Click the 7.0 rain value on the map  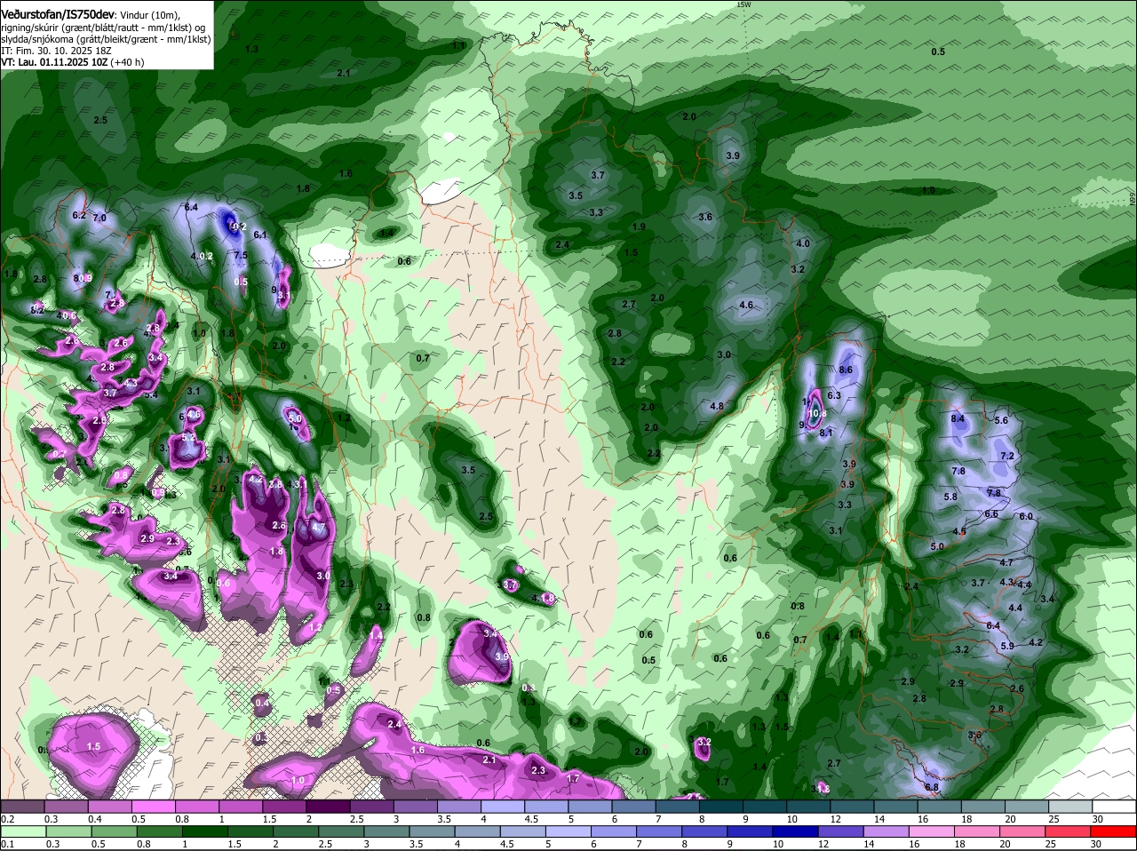(x=99, y=218)
